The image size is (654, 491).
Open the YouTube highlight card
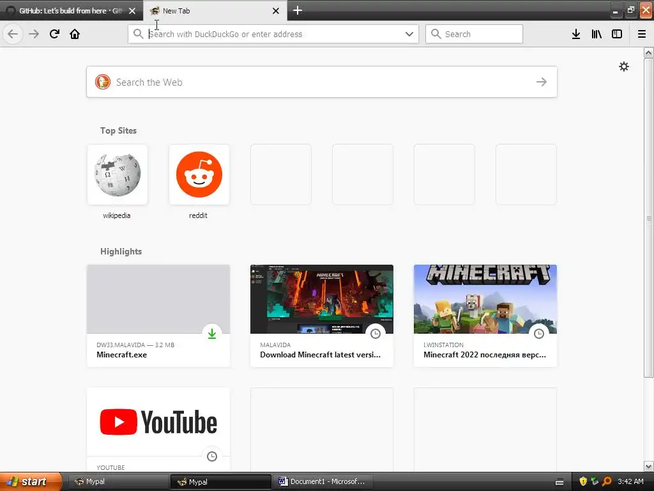click(x=158, y=430)
